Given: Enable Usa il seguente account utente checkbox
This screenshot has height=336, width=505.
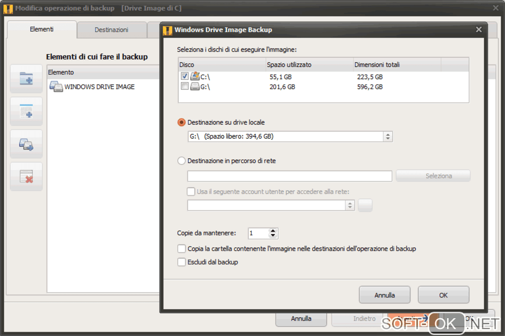Looking at the screenshot, I should coord(191,192).
